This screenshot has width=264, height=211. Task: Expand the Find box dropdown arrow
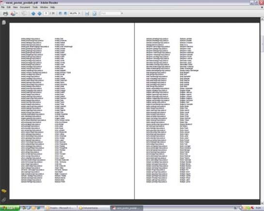(122, 13)
